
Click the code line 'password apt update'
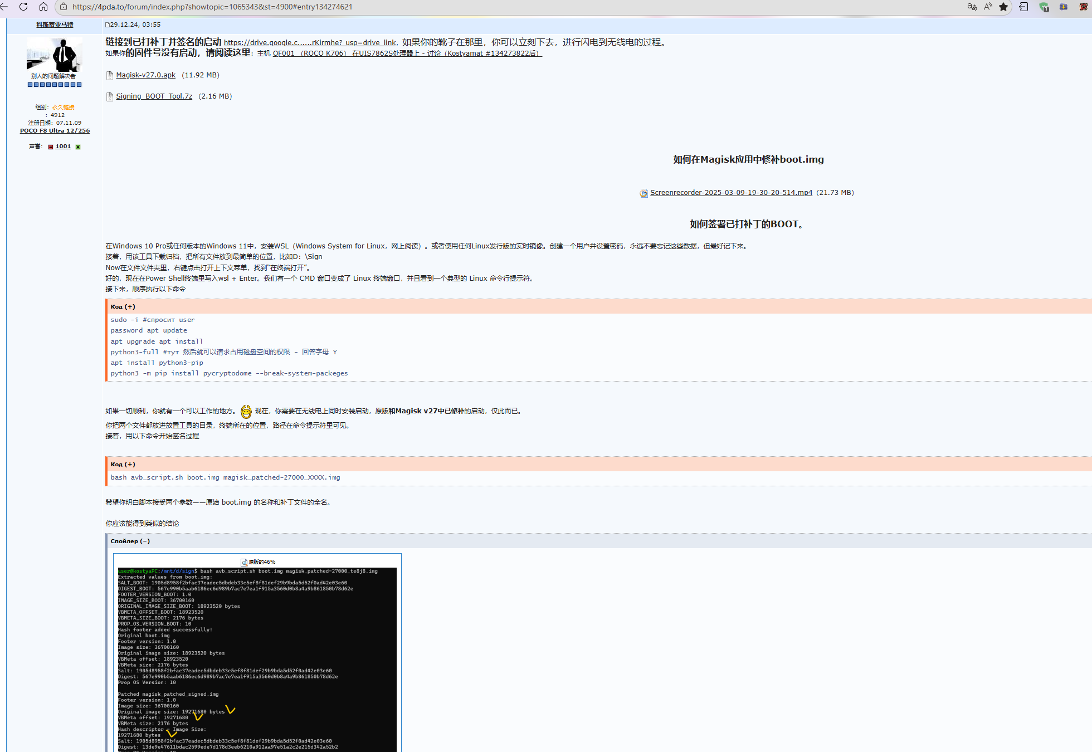click(x=149, y=330)
